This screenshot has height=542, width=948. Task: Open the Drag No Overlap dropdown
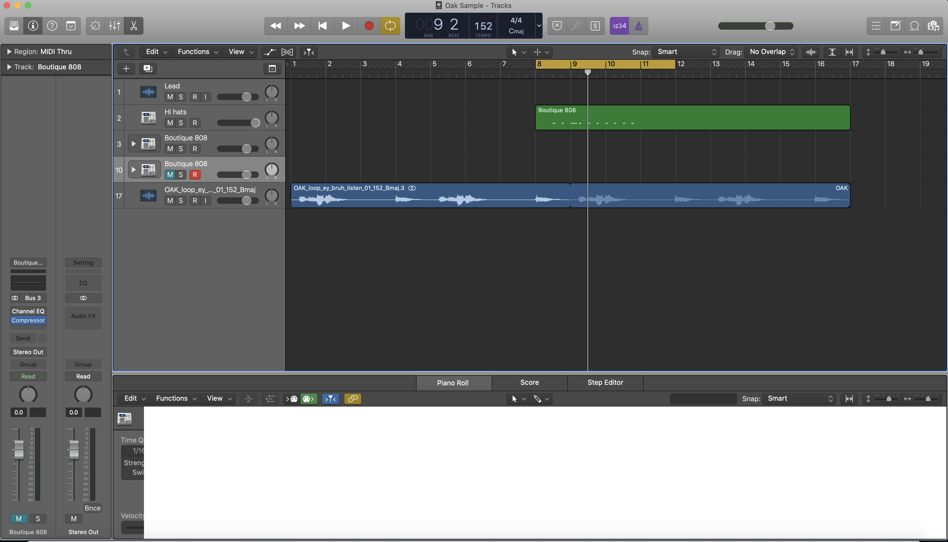pos(771,52)
